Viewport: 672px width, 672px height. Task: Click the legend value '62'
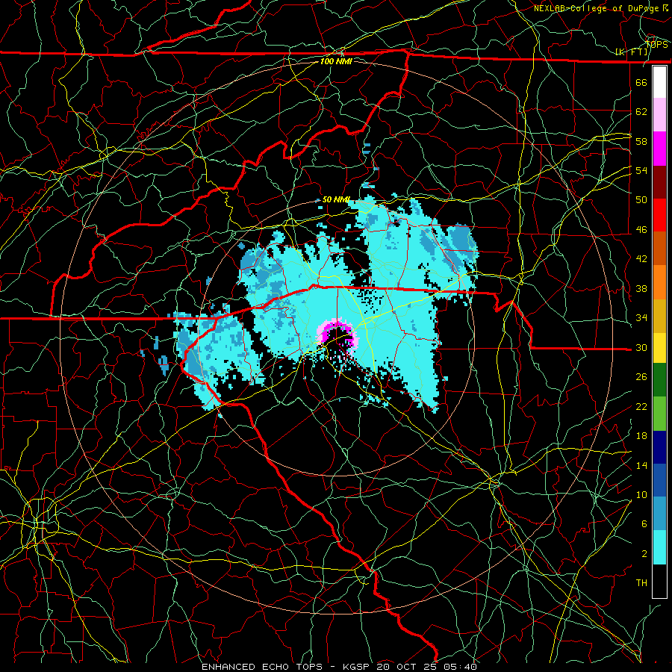(641, 112)
